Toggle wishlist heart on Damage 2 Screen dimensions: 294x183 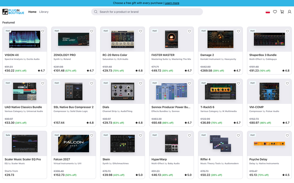[x=238, y=31]
